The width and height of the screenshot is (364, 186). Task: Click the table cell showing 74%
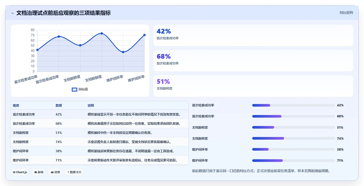(x=59, y=142)
